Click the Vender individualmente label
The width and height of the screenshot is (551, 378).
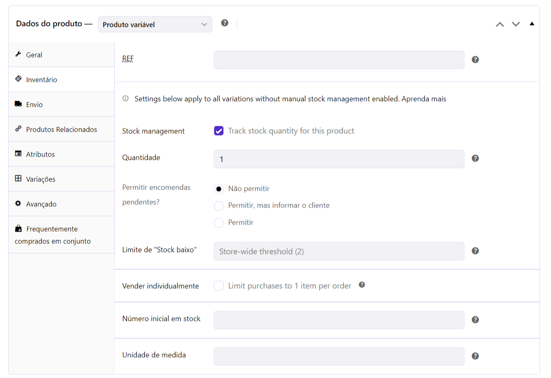coord(160,286)
